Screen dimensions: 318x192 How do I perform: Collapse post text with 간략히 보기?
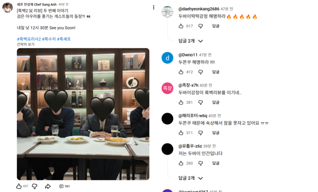click(25, 44)
